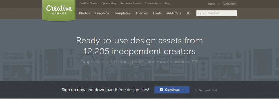Expand the search category dropdown arrow
Screen dimensions: 279x99
pyautogui.click(x=203, y=13)
